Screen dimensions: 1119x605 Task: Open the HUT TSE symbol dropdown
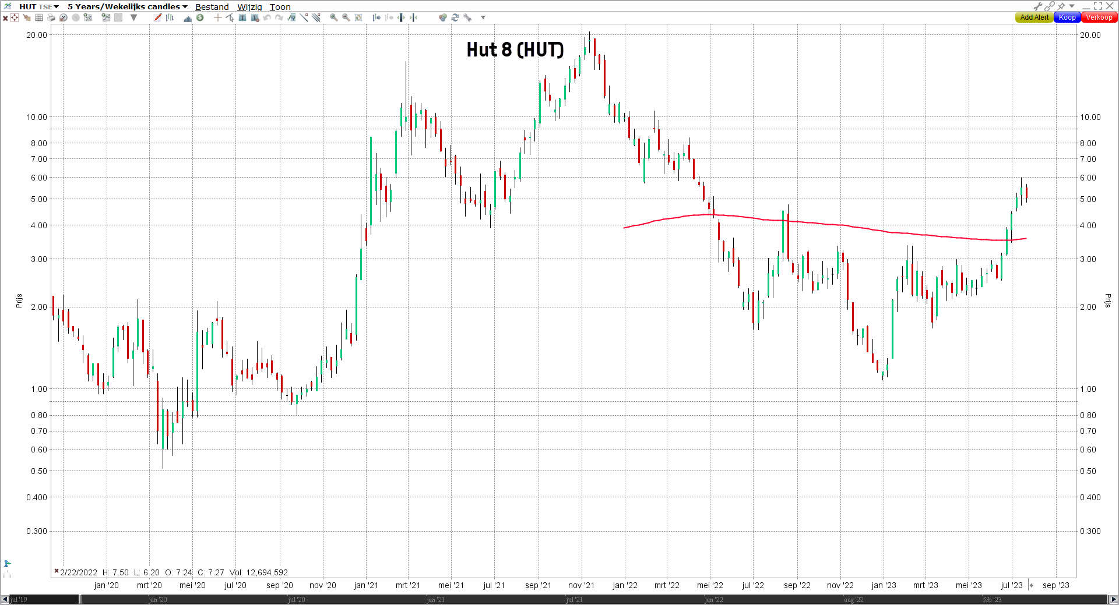tap(38, 6)
